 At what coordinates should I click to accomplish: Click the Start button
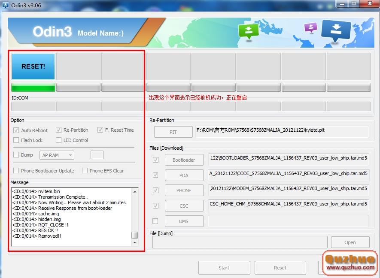(x=224, y=268)
